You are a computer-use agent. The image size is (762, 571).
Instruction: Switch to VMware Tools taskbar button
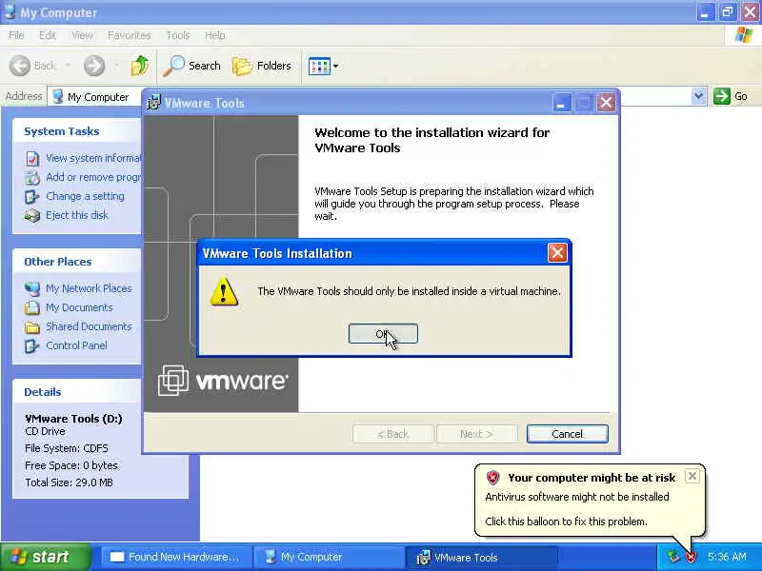coord(481,557)
